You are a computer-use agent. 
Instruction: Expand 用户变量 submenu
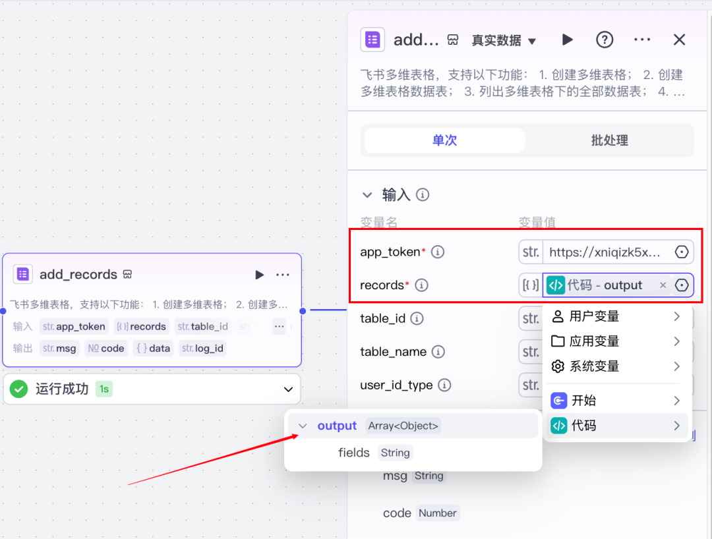pos(617,316)
